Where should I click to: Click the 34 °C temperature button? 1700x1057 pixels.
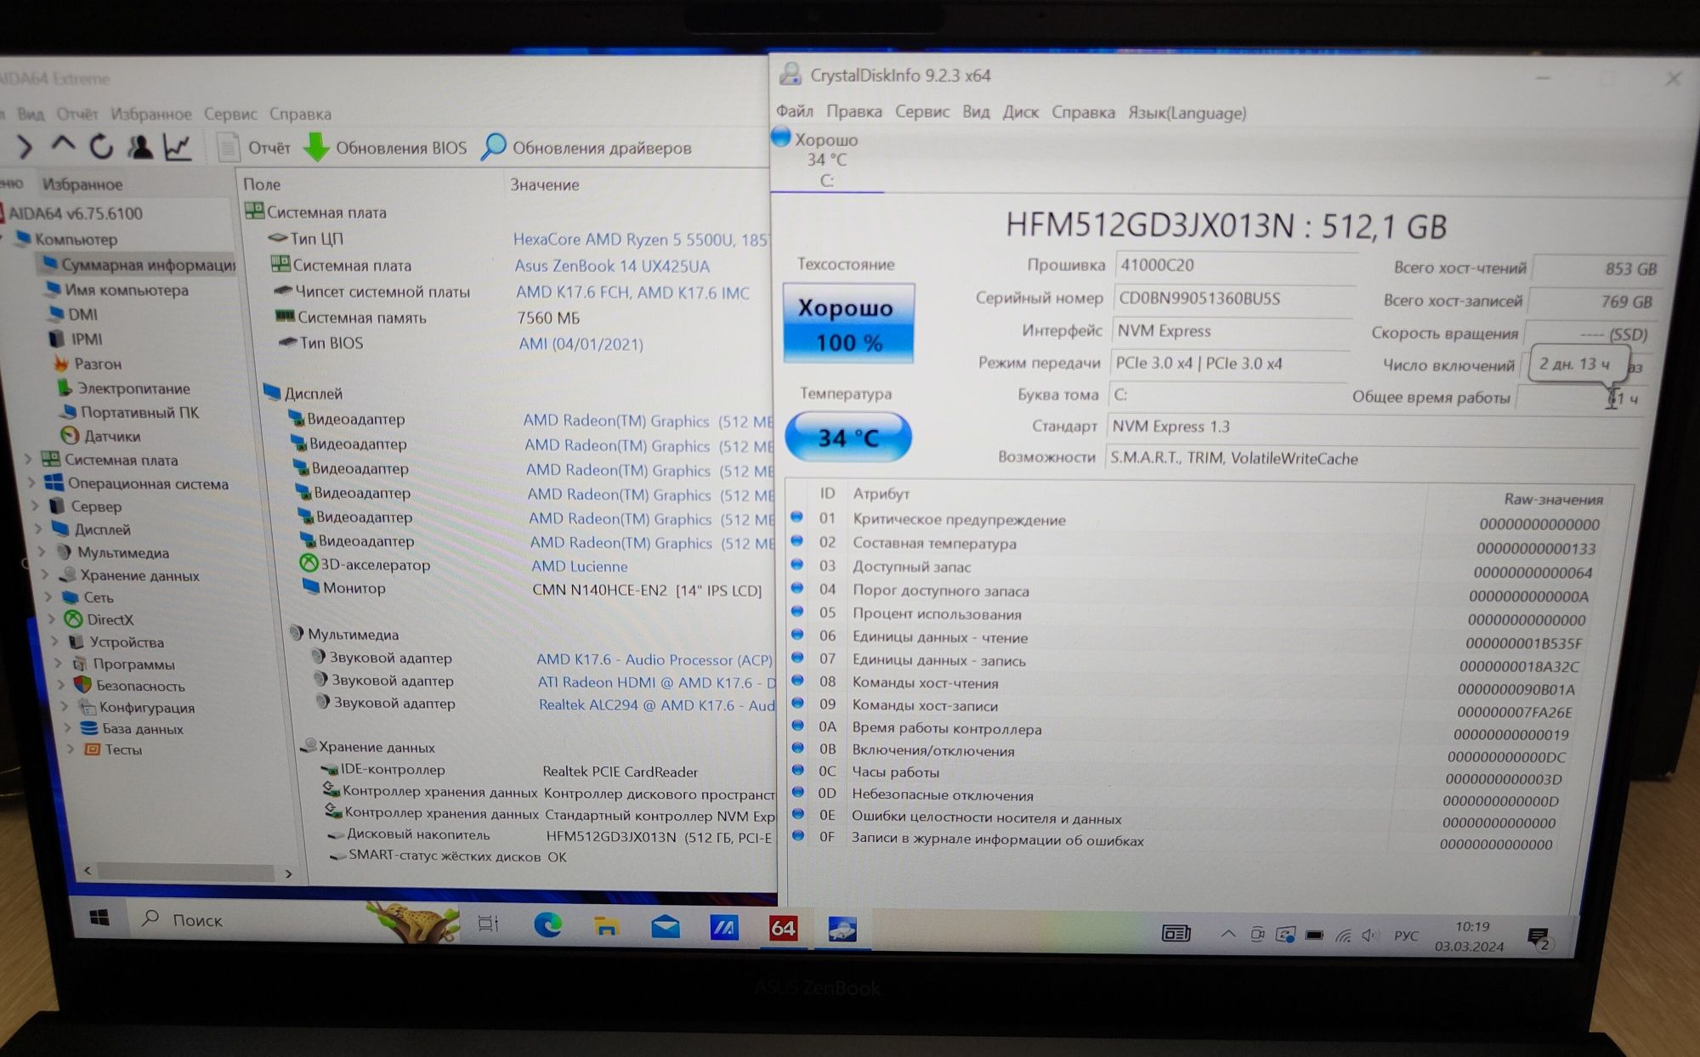point(847,437)
